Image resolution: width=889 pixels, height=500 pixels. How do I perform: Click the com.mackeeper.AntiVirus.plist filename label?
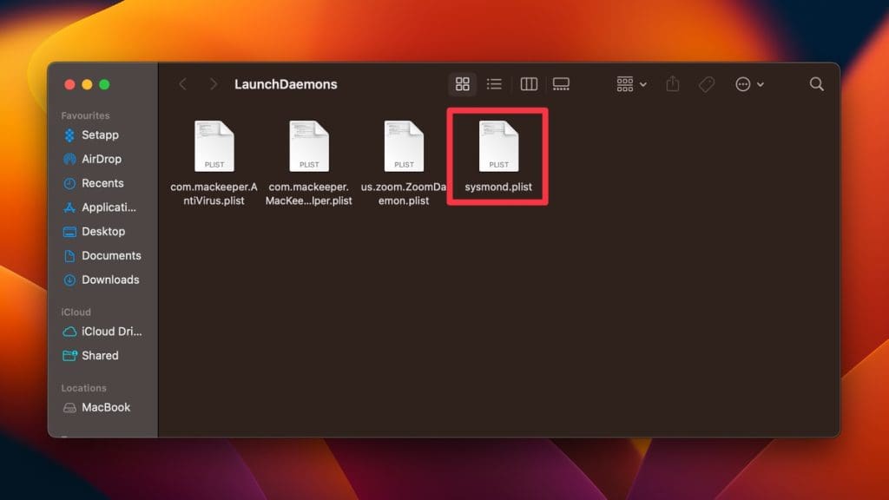click(214, 194)
